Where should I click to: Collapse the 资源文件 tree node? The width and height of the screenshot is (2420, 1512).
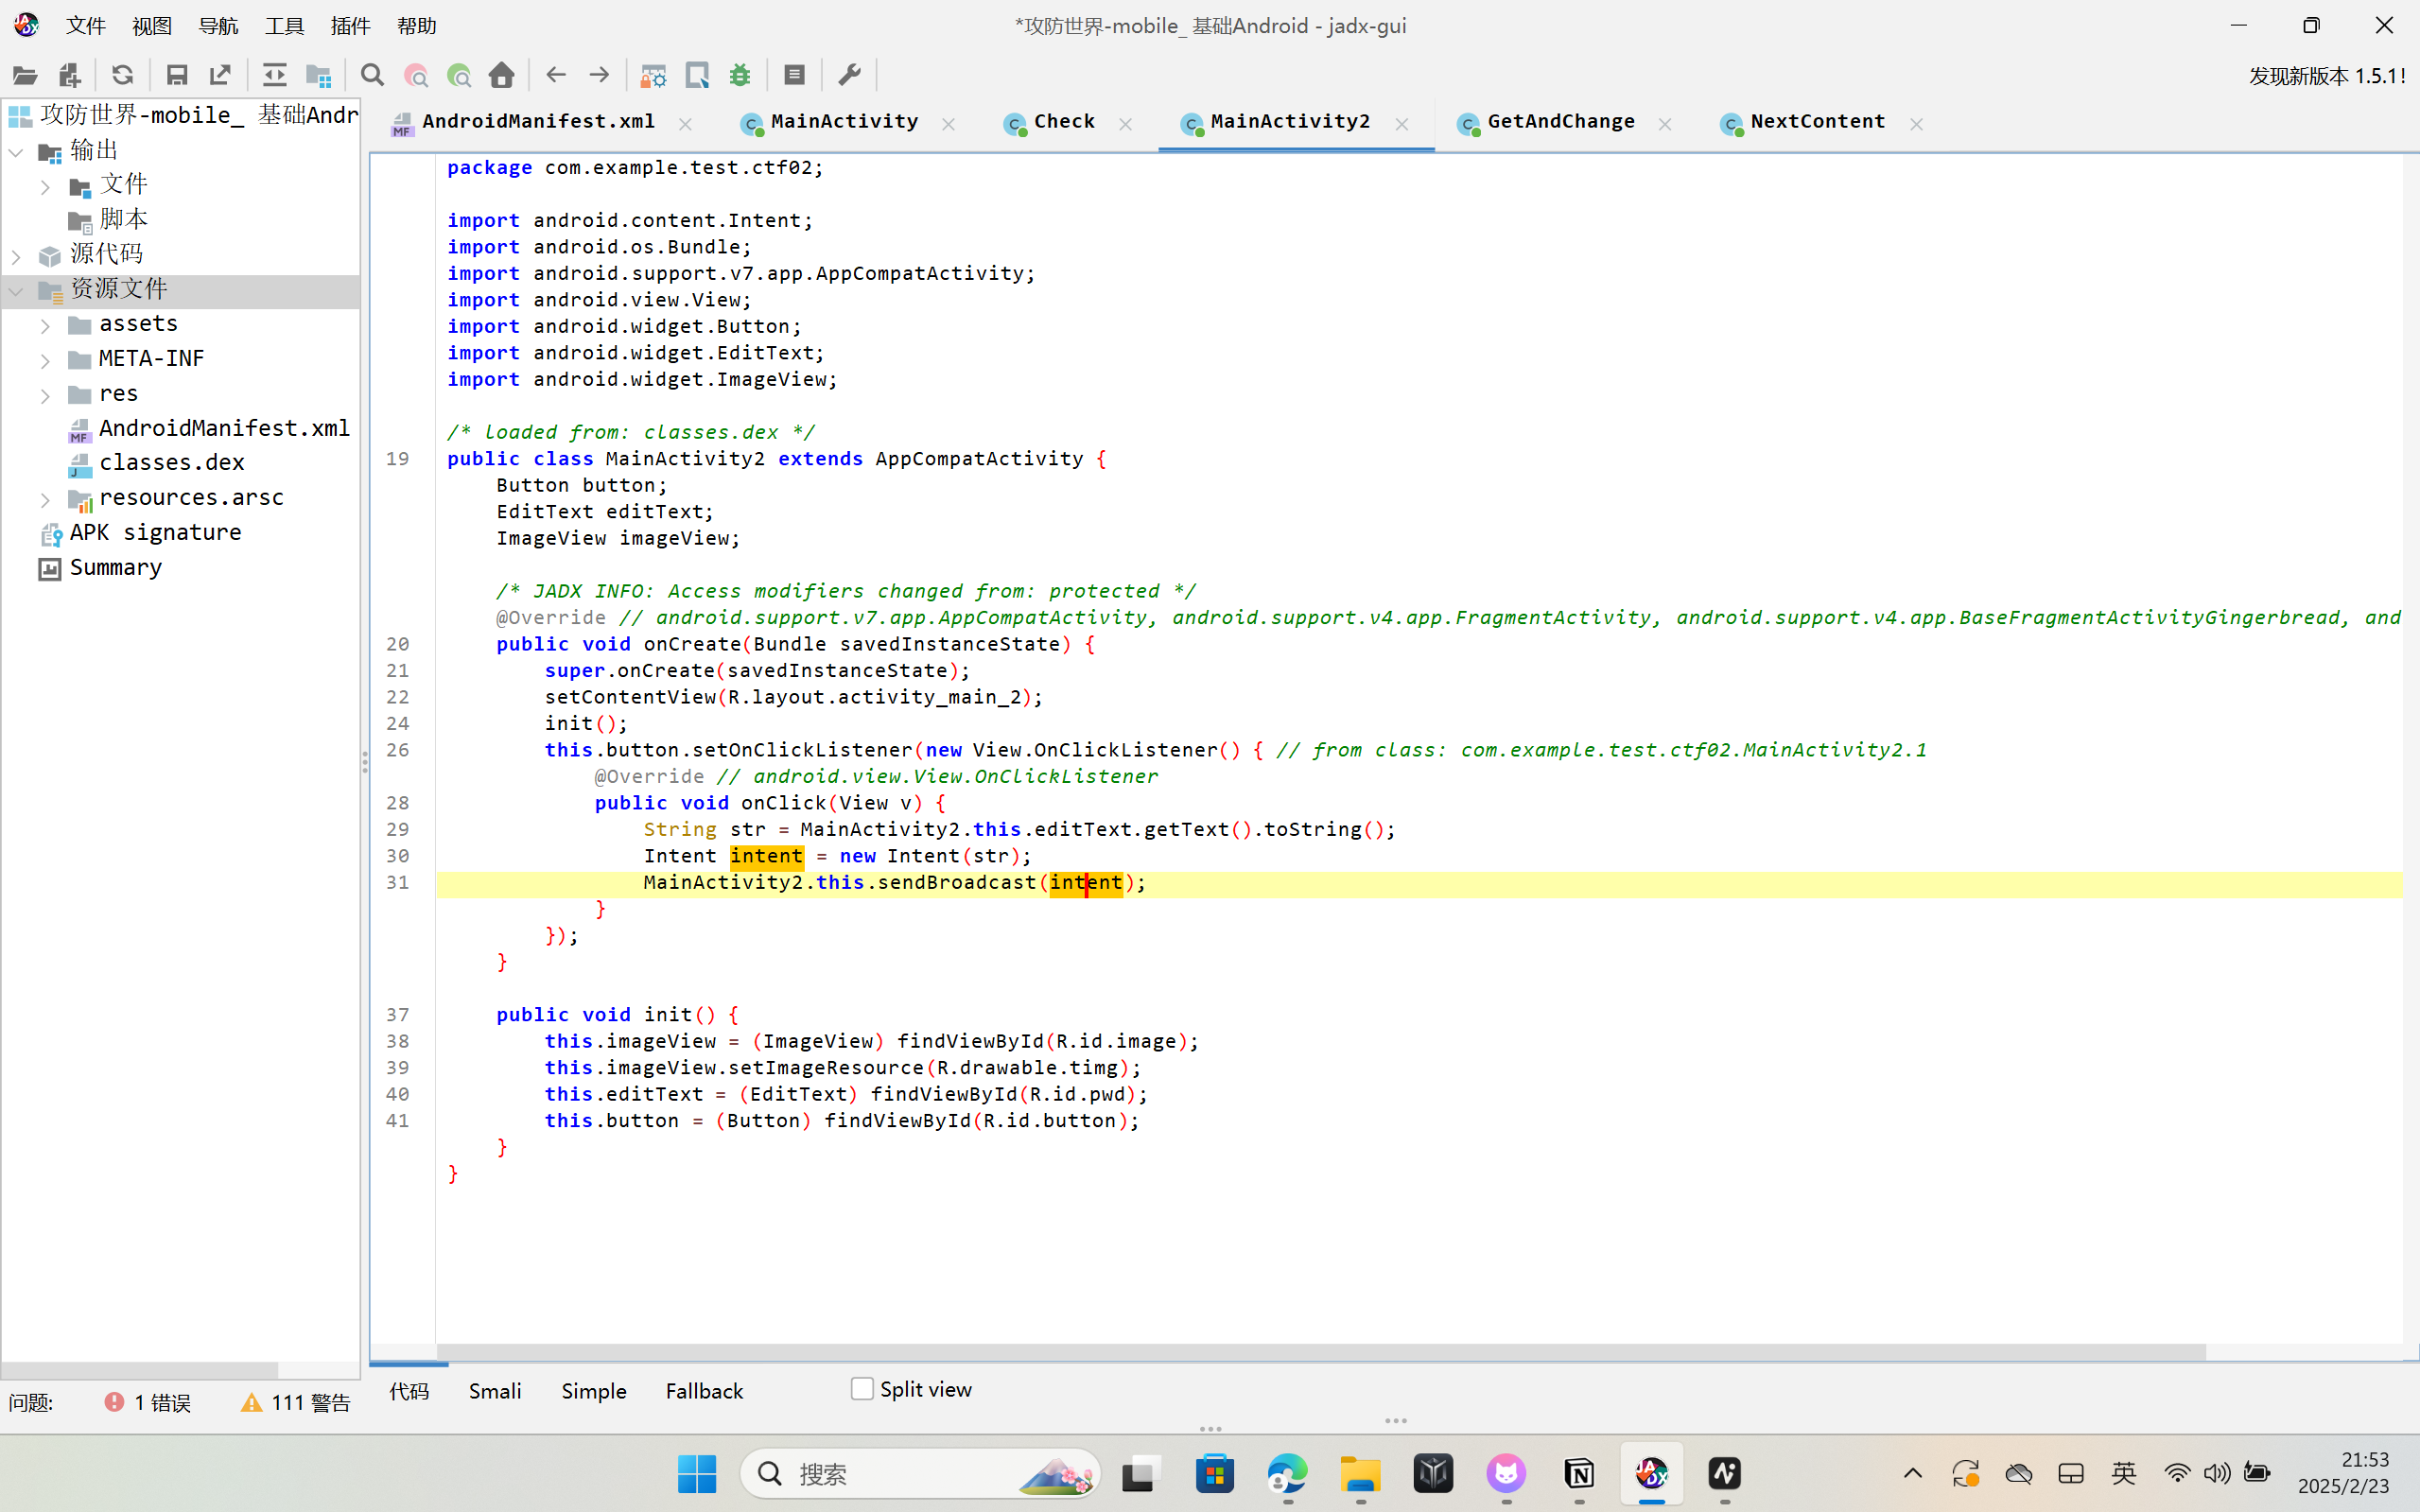[16, 291]
